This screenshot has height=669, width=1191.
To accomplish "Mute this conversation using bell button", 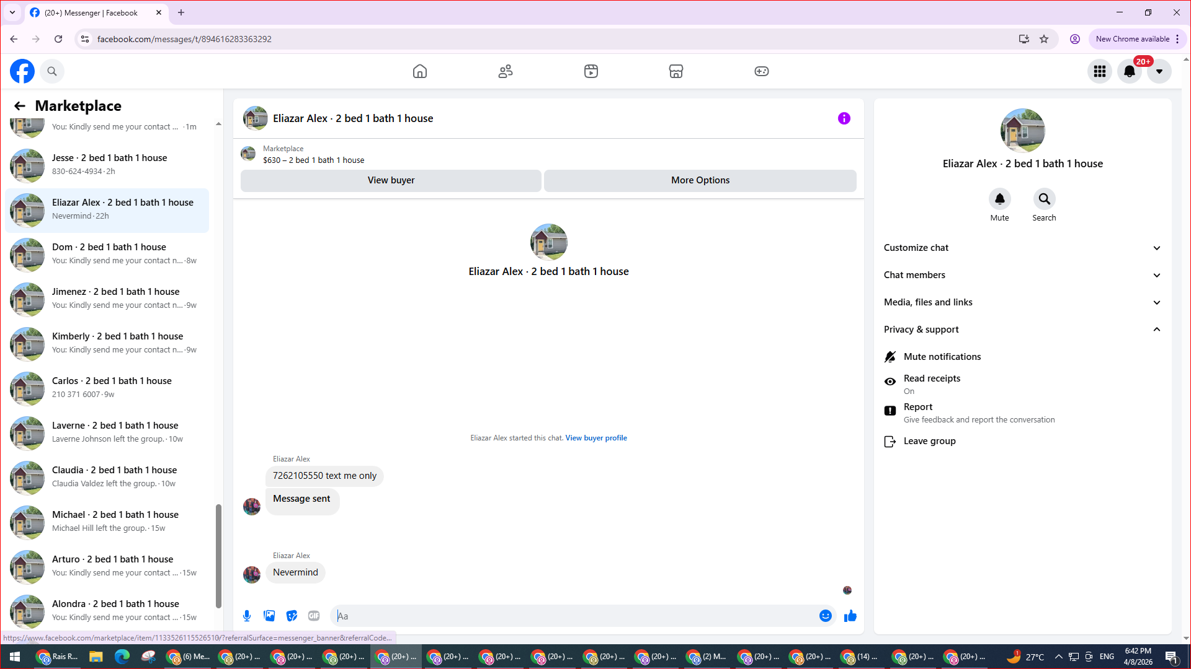I will pyautogui.click(x=999, y=199).
